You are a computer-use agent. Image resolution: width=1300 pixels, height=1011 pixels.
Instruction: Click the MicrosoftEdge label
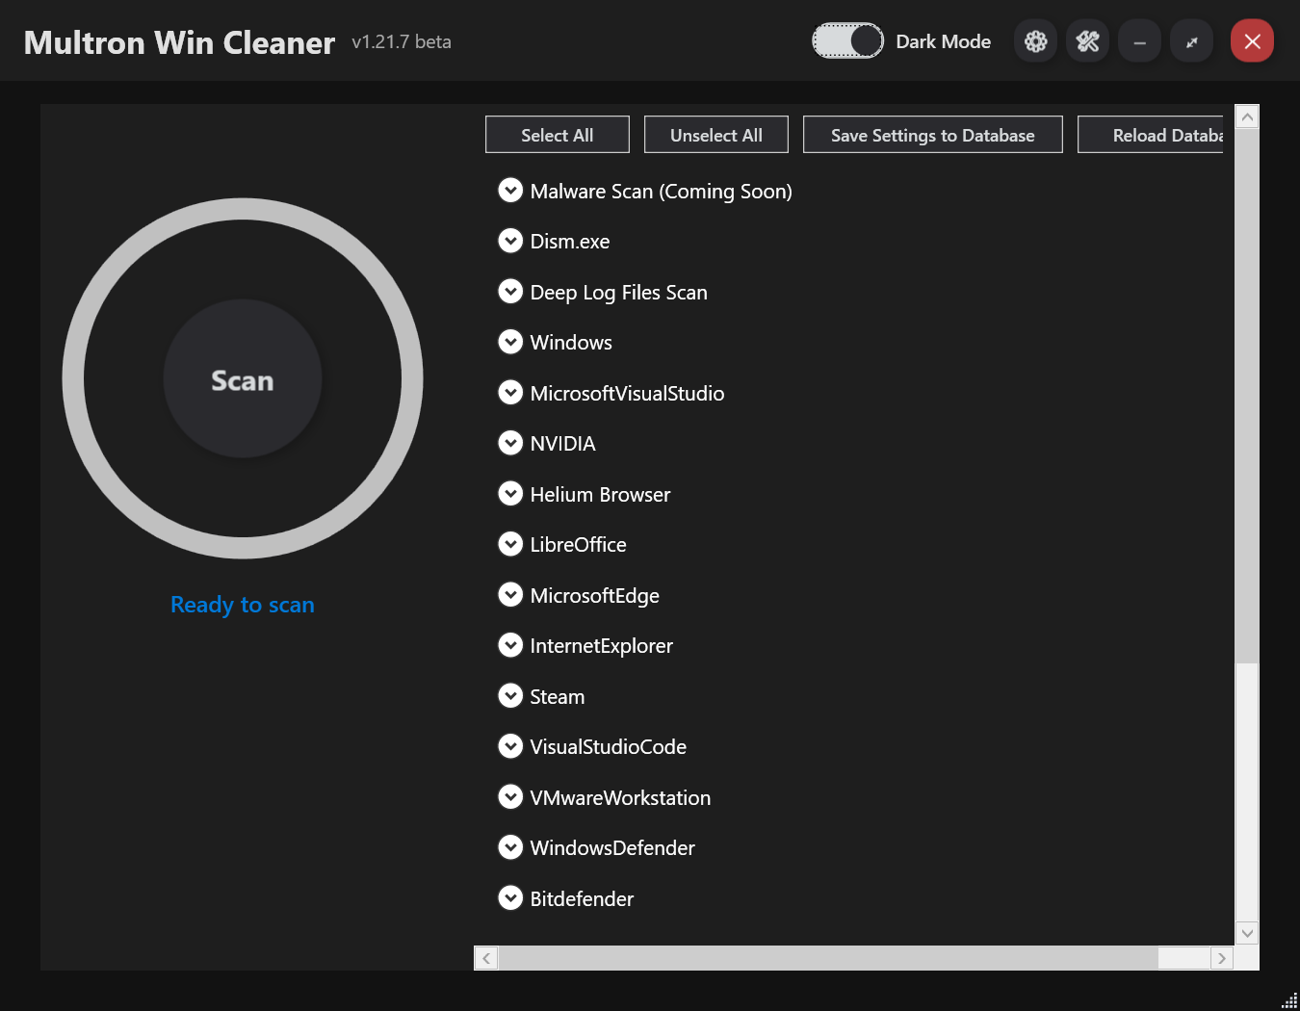click(595, 596)
